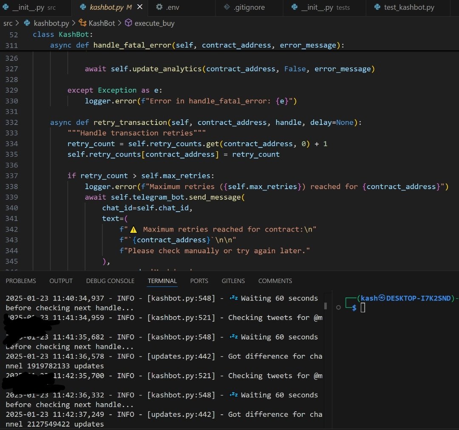
Task: Open the .gitignore tab
Action: click(x=249, y=7)
